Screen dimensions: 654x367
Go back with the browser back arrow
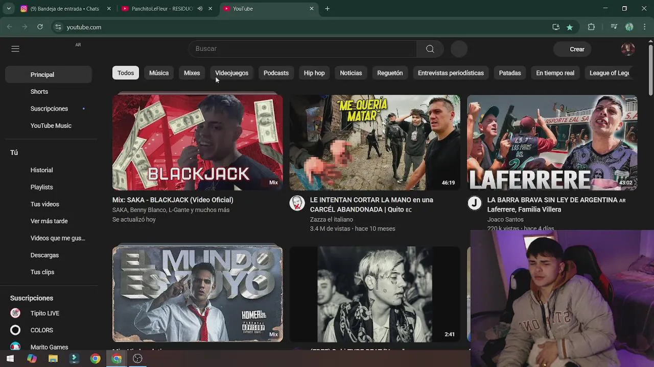point(9,27)
